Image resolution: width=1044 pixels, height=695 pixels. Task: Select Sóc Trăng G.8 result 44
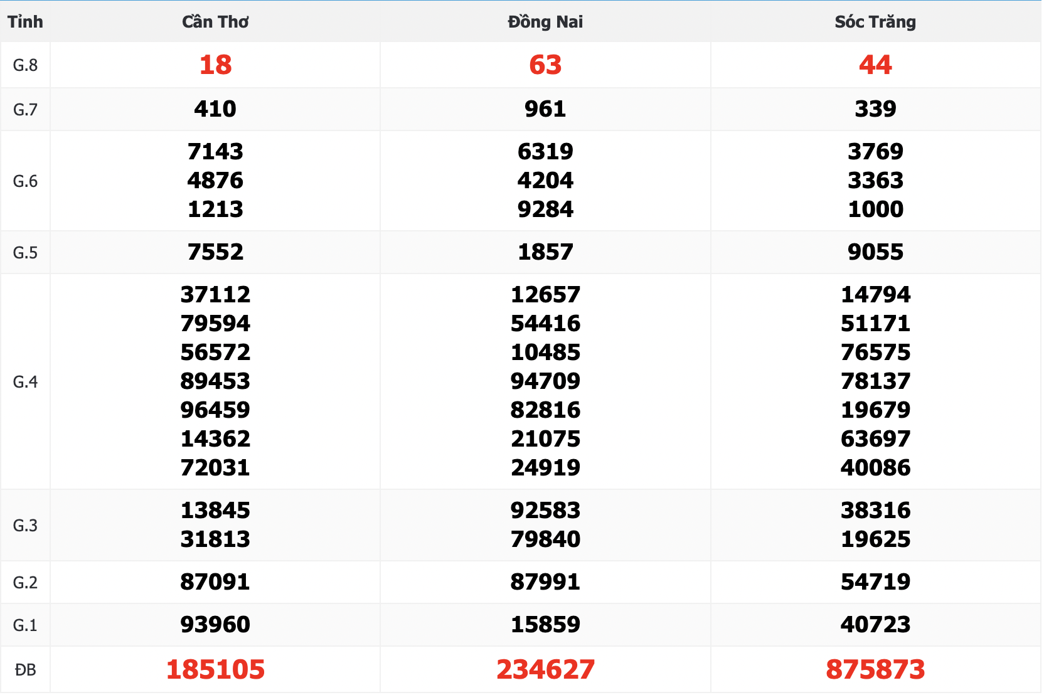coord(875,65)
